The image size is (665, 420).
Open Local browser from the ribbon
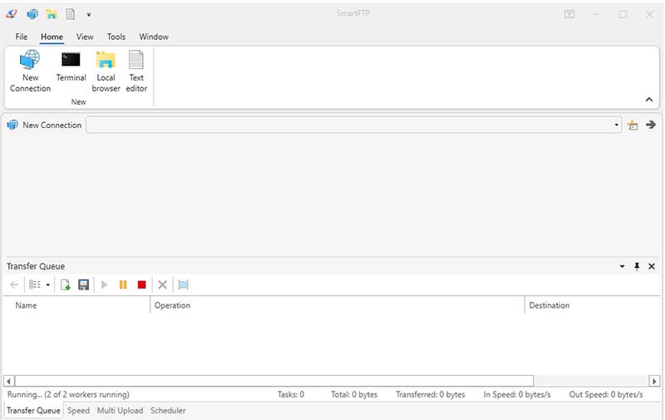(106, 71)
